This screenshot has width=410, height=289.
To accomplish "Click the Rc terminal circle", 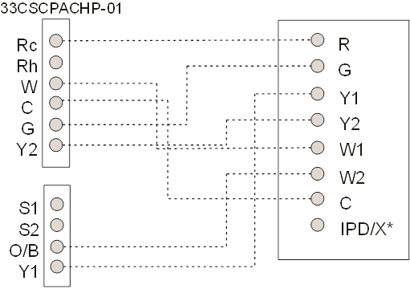I will click(56, 41).
